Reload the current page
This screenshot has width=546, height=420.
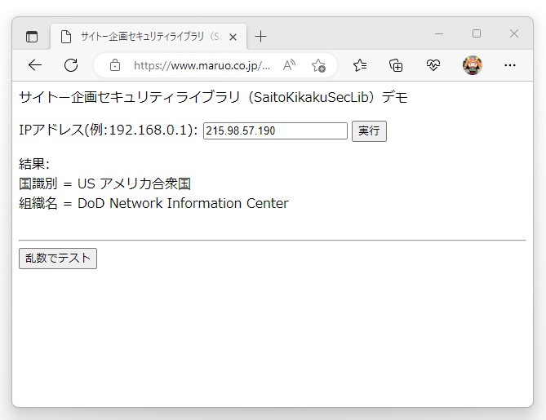pyautogui.click(x=71, y=65)
